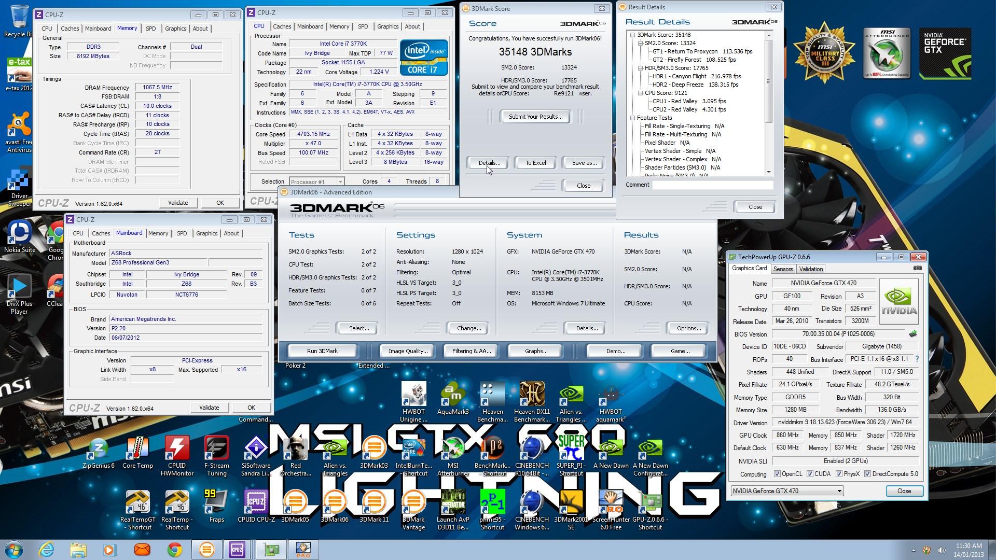Image resolution: width=996 pixels, height=560 pixels.
Task: Toggle the CUDA checkbox in GPU-Z
Action: pyautogui.click(x=810, y=474)
